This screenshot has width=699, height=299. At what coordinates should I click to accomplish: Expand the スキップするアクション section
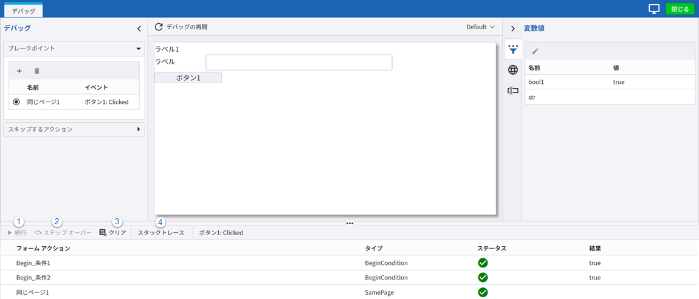(x=138, y=129)
